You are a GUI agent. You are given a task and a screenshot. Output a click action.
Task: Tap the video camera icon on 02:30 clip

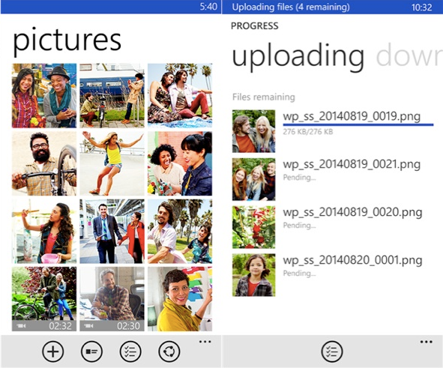89,326
